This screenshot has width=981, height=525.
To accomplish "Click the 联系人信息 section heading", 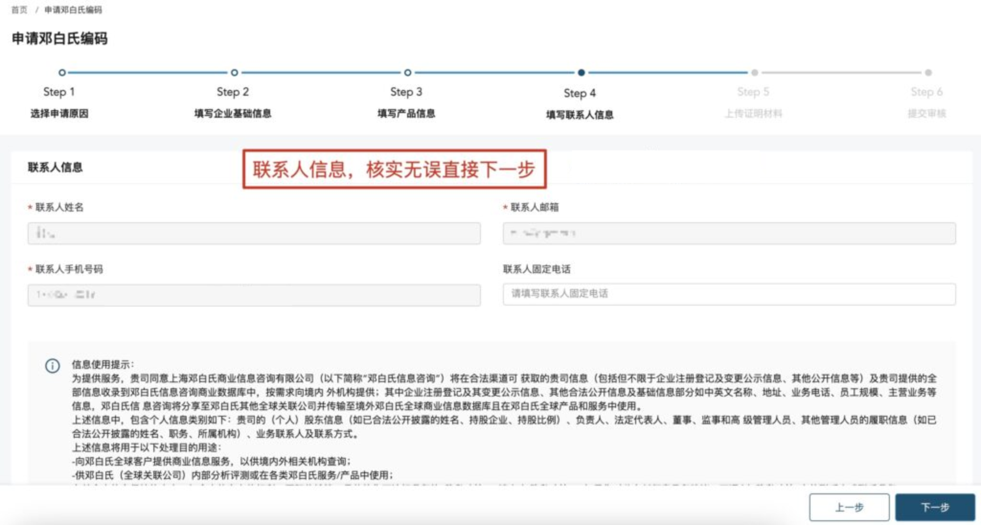I will 55,167.
